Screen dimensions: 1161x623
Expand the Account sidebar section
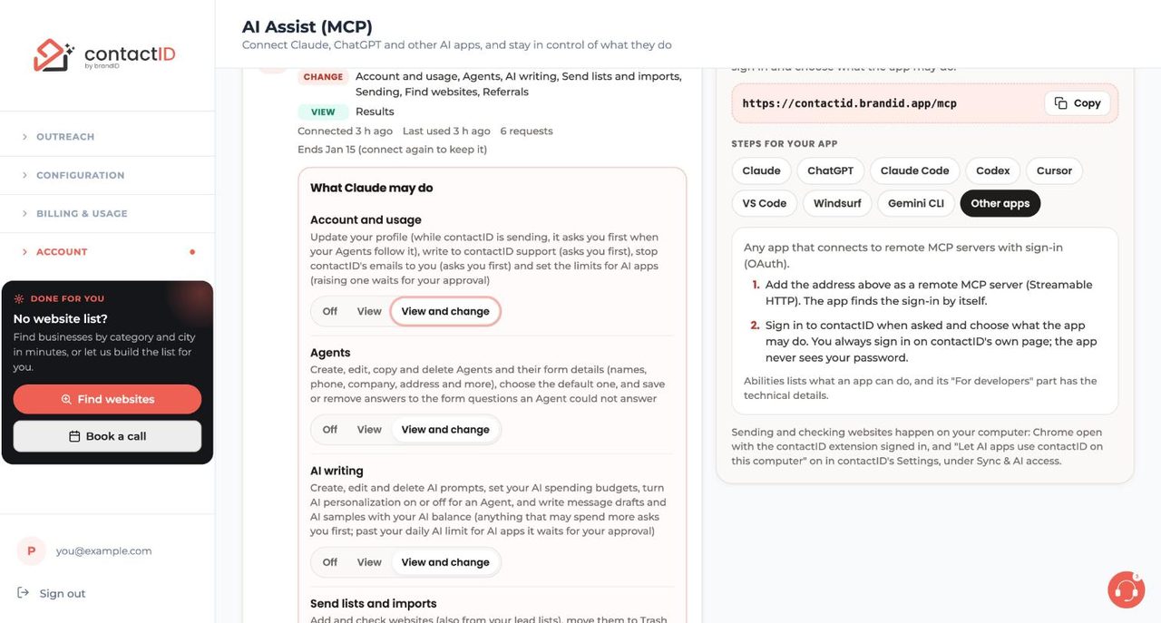pyautogui.click(x=107, y=252)
